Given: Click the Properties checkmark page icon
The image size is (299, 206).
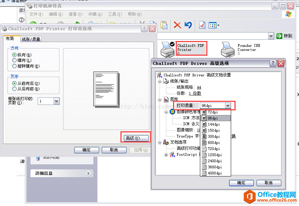Looking at the screenshot, I should 202,25.
